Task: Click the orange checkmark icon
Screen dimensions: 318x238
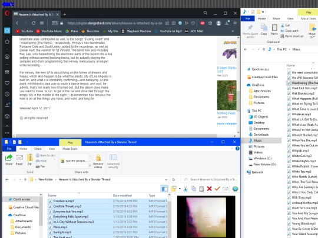Action: click(x=217, y=189)
